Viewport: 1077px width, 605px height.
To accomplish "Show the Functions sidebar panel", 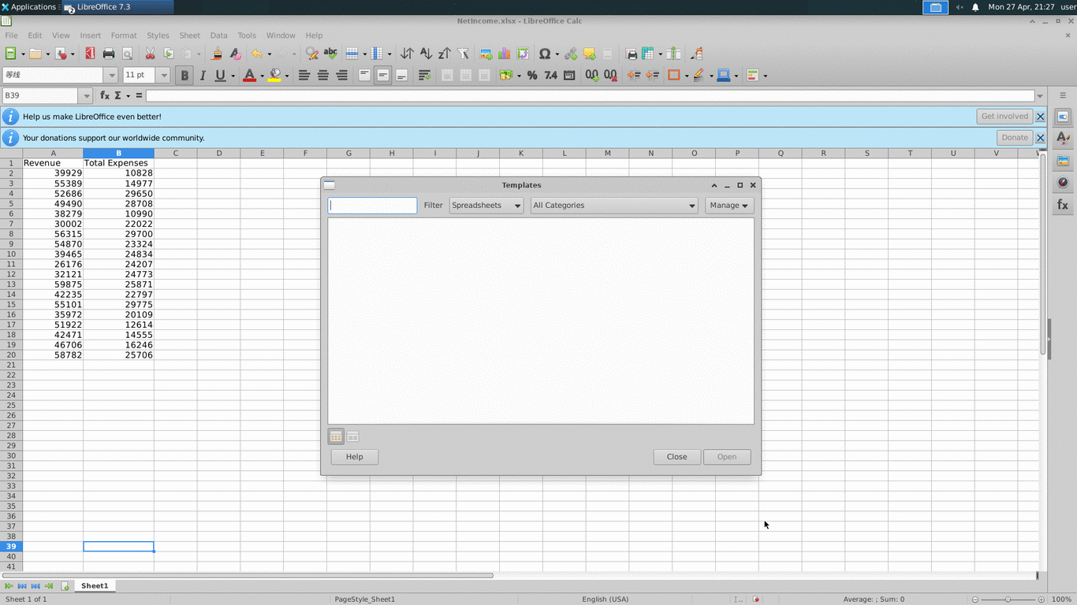I will (1063, 204).
